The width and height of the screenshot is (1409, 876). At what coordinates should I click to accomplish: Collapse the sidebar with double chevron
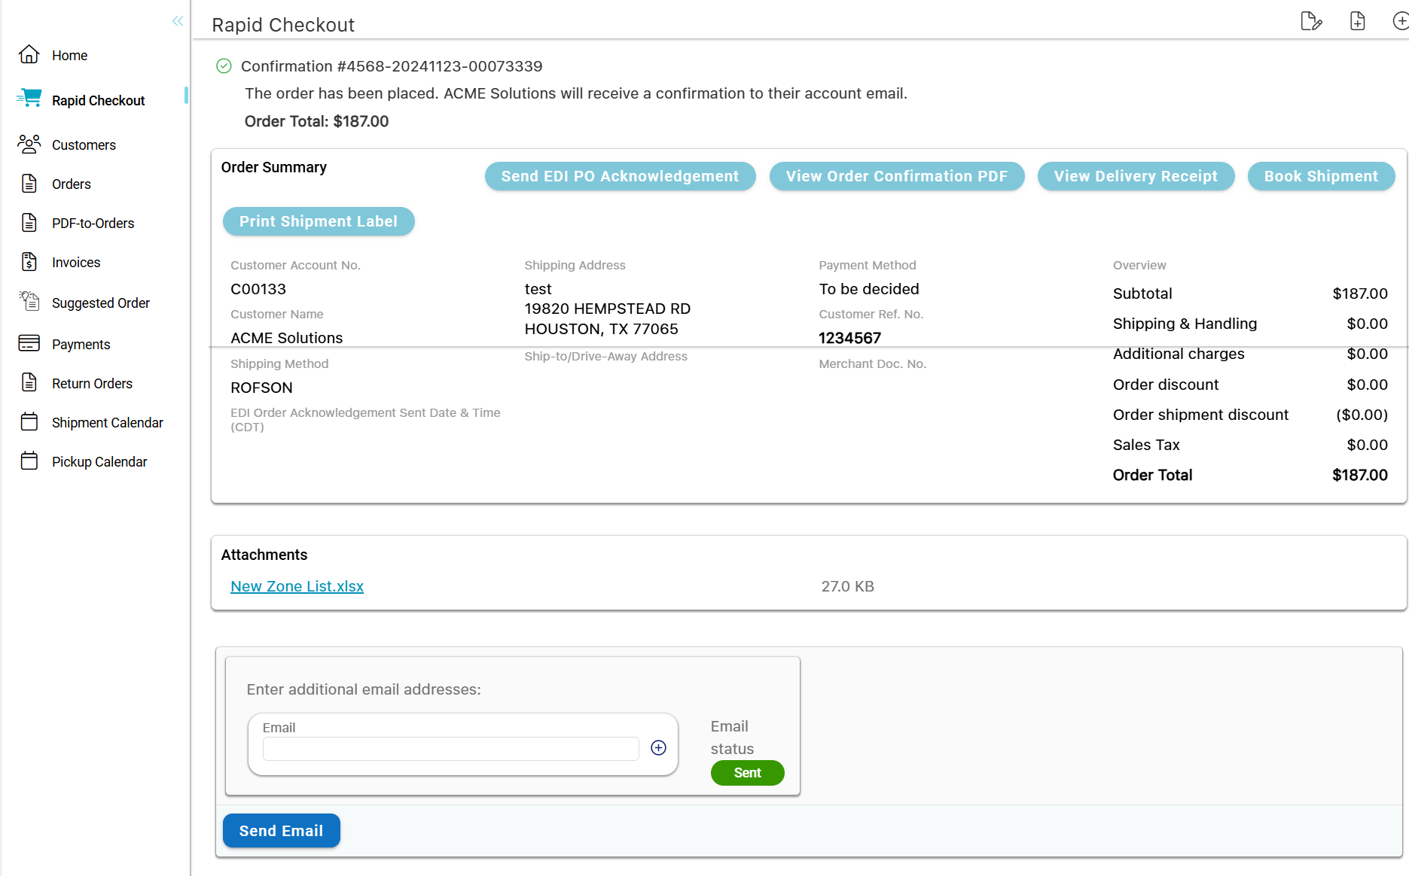tap(178, 21)
